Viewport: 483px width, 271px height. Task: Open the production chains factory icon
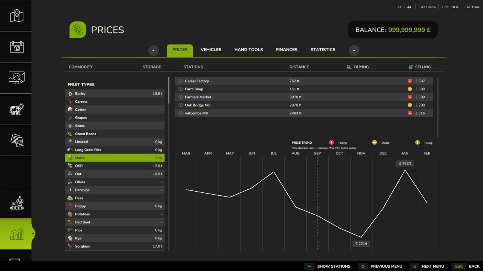coord(17,202)
